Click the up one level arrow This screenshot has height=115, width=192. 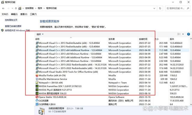pos(16,8)
